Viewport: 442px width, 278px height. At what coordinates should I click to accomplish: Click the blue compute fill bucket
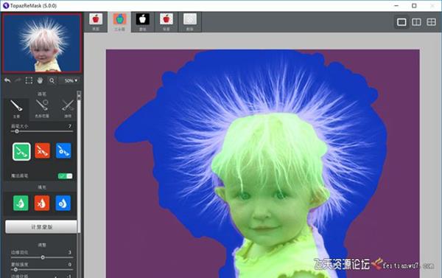(63, 204)
